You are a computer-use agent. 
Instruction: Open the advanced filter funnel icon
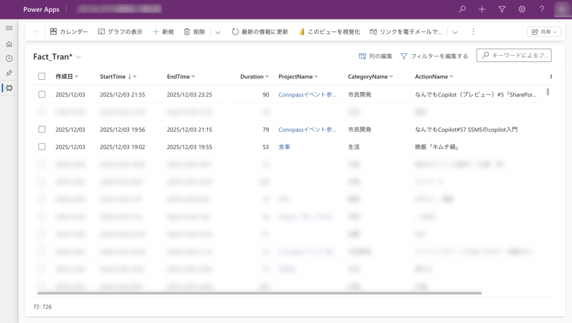click(502, 9)
